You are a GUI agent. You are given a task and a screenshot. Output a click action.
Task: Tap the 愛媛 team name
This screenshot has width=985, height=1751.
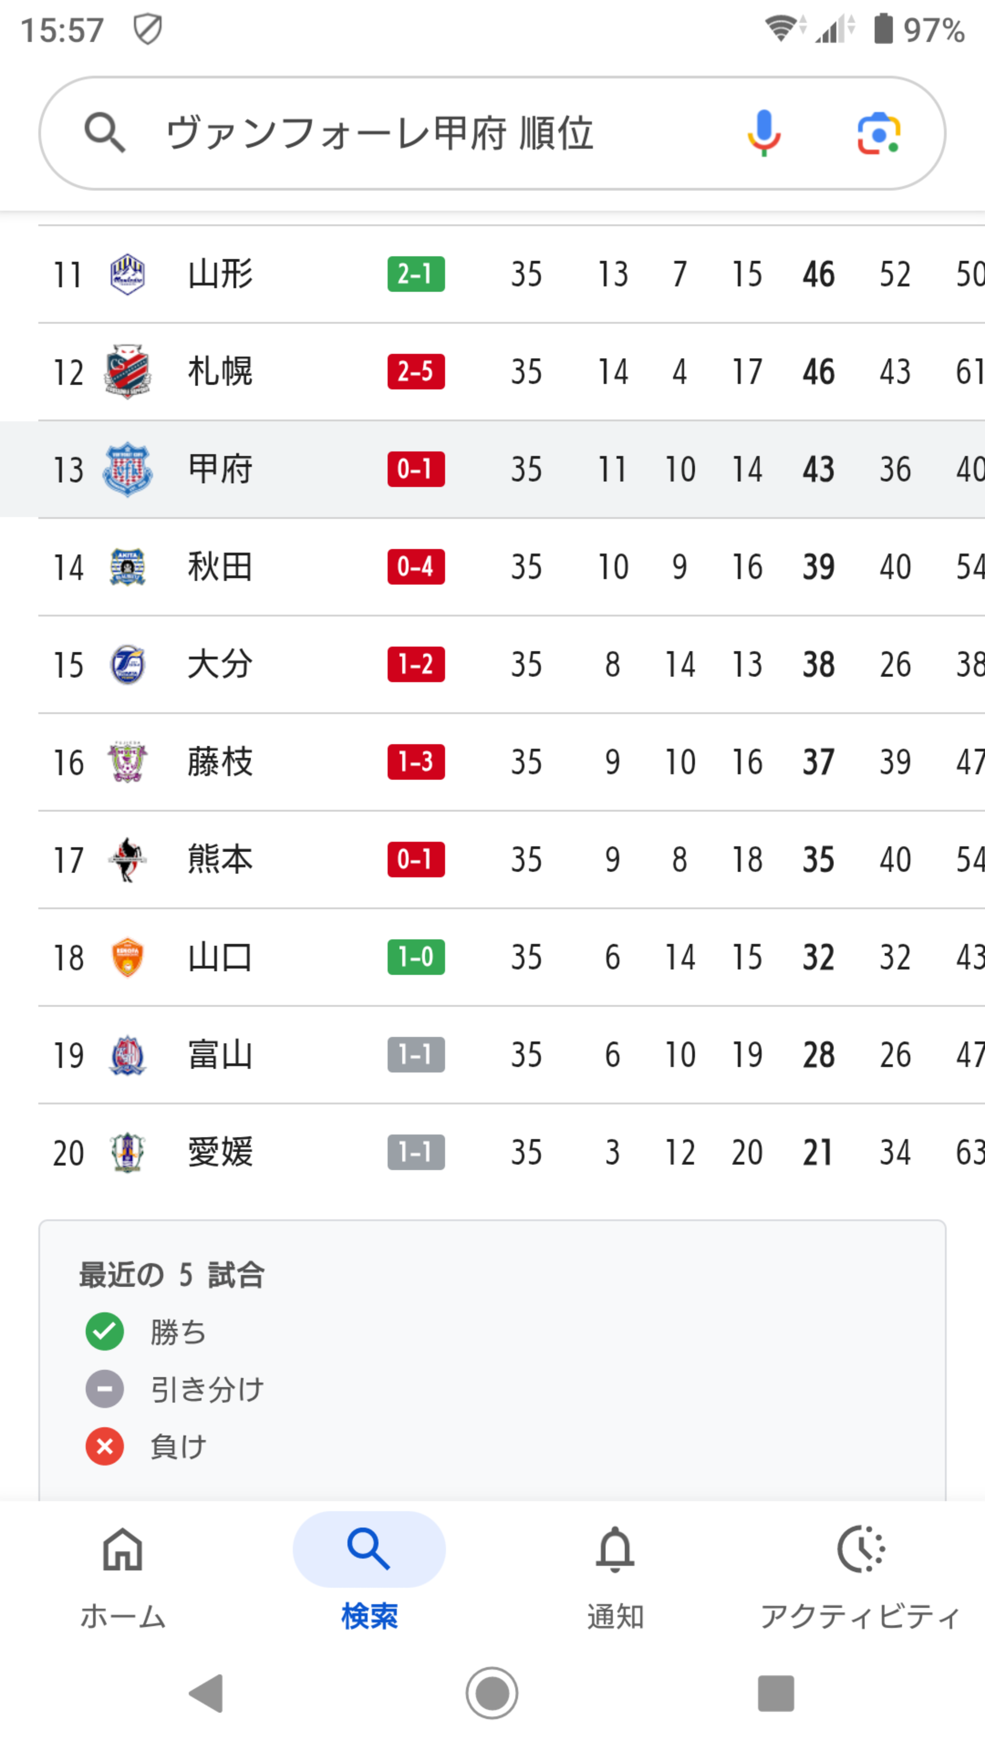[x=220, y=1152]
